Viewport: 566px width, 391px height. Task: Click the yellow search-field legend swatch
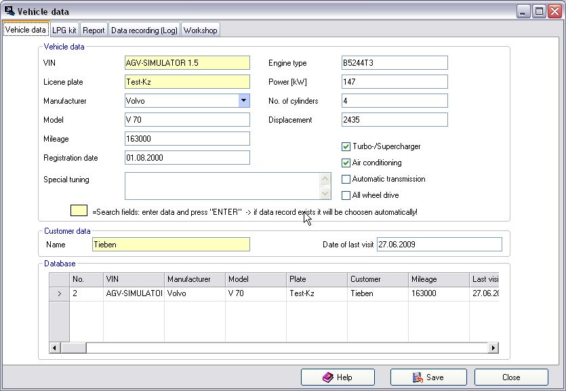[x=79, y=211]
